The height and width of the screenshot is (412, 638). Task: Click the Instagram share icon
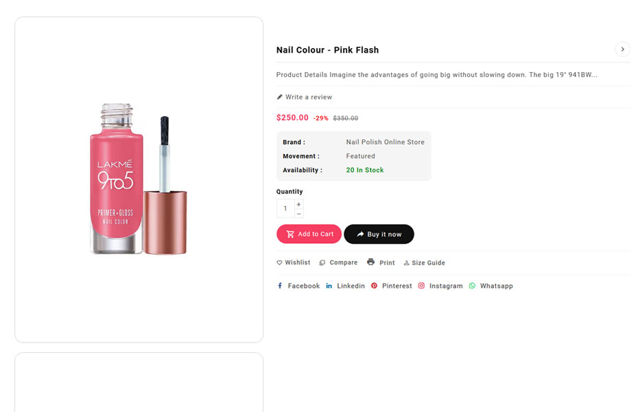[422, 286]
